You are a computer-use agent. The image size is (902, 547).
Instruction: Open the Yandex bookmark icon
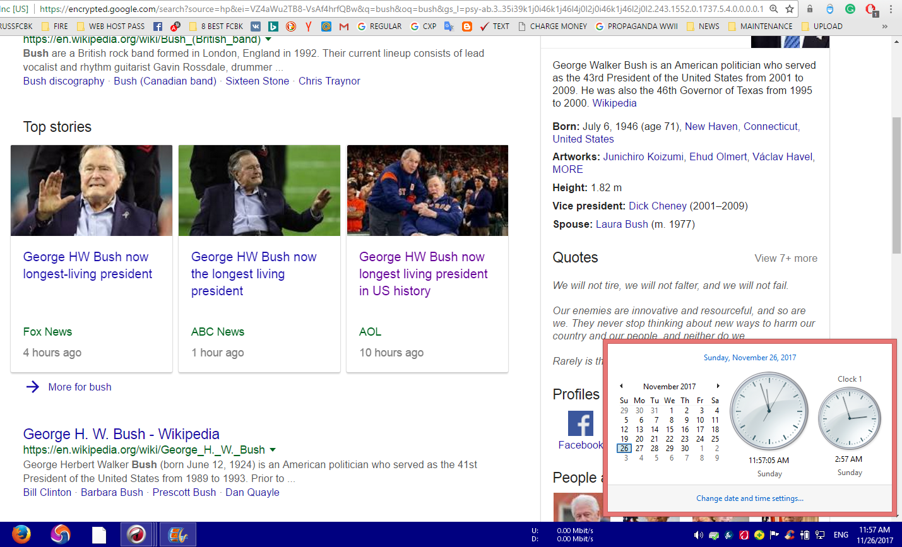coord(309,26)
